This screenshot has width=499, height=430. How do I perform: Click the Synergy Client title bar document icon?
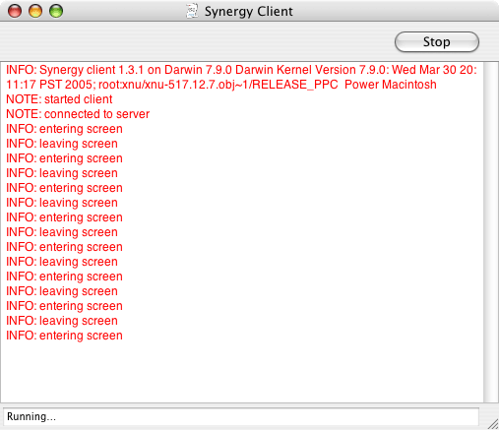point(192,11)
